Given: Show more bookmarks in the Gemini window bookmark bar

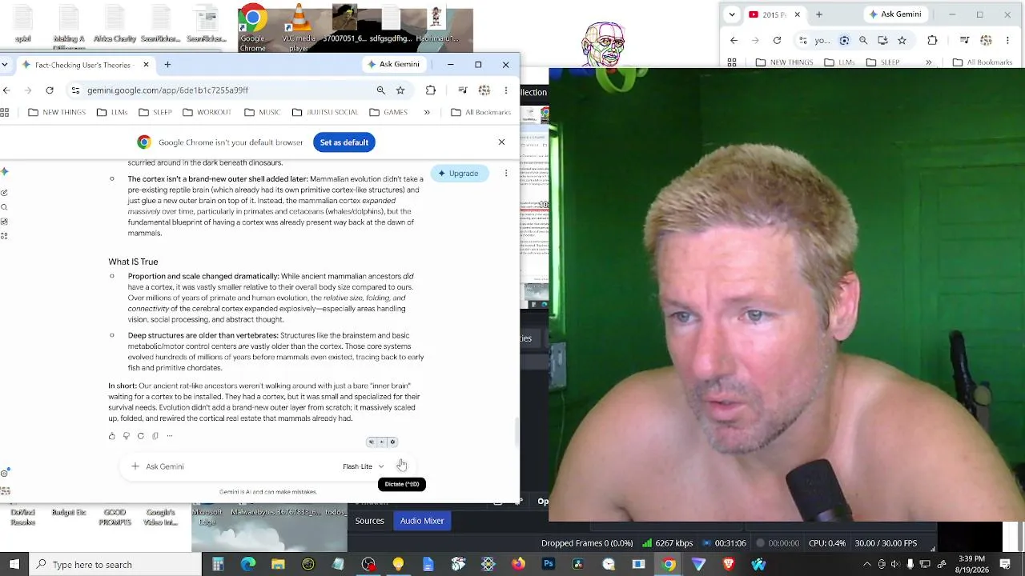Looking at the screenshot, I should pos(427,112).
